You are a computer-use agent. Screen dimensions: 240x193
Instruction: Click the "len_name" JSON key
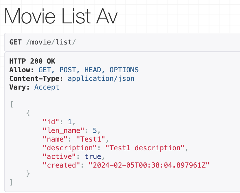63,131
